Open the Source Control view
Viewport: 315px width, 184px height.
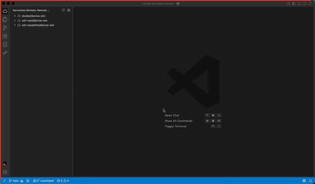5,28
